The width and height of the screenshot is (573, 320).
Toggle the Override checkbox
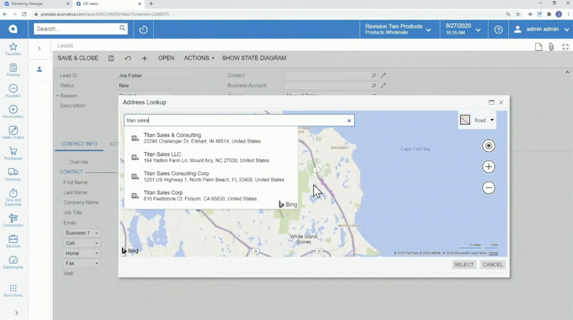coord(66,162)
